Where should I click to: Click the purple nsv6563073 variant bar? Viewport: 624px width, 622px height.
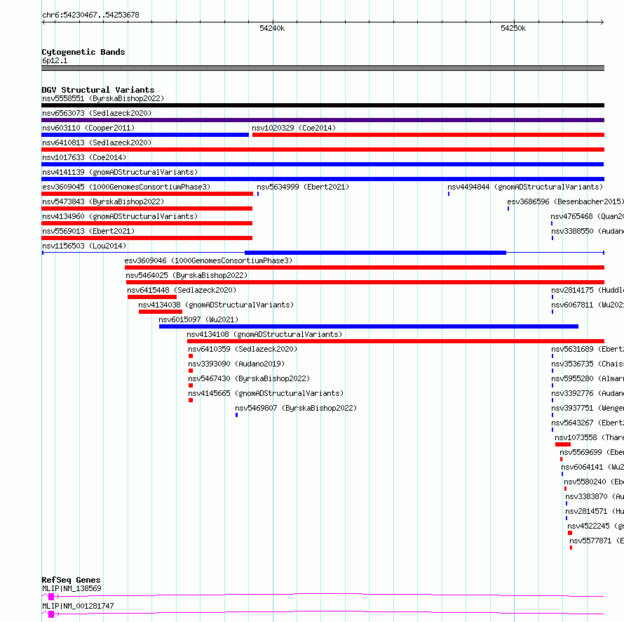(323, 120)
